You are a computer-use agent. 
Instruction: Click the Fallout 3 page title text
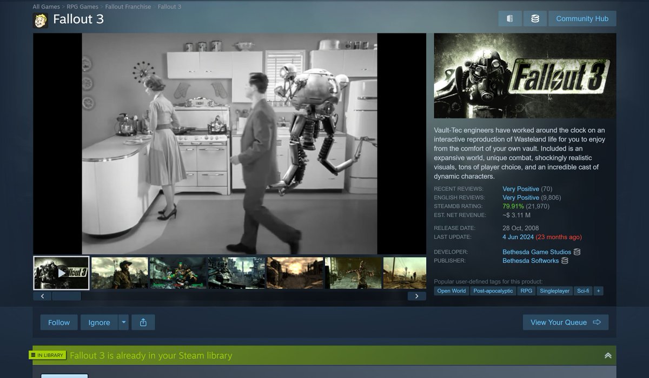[78, 19]
